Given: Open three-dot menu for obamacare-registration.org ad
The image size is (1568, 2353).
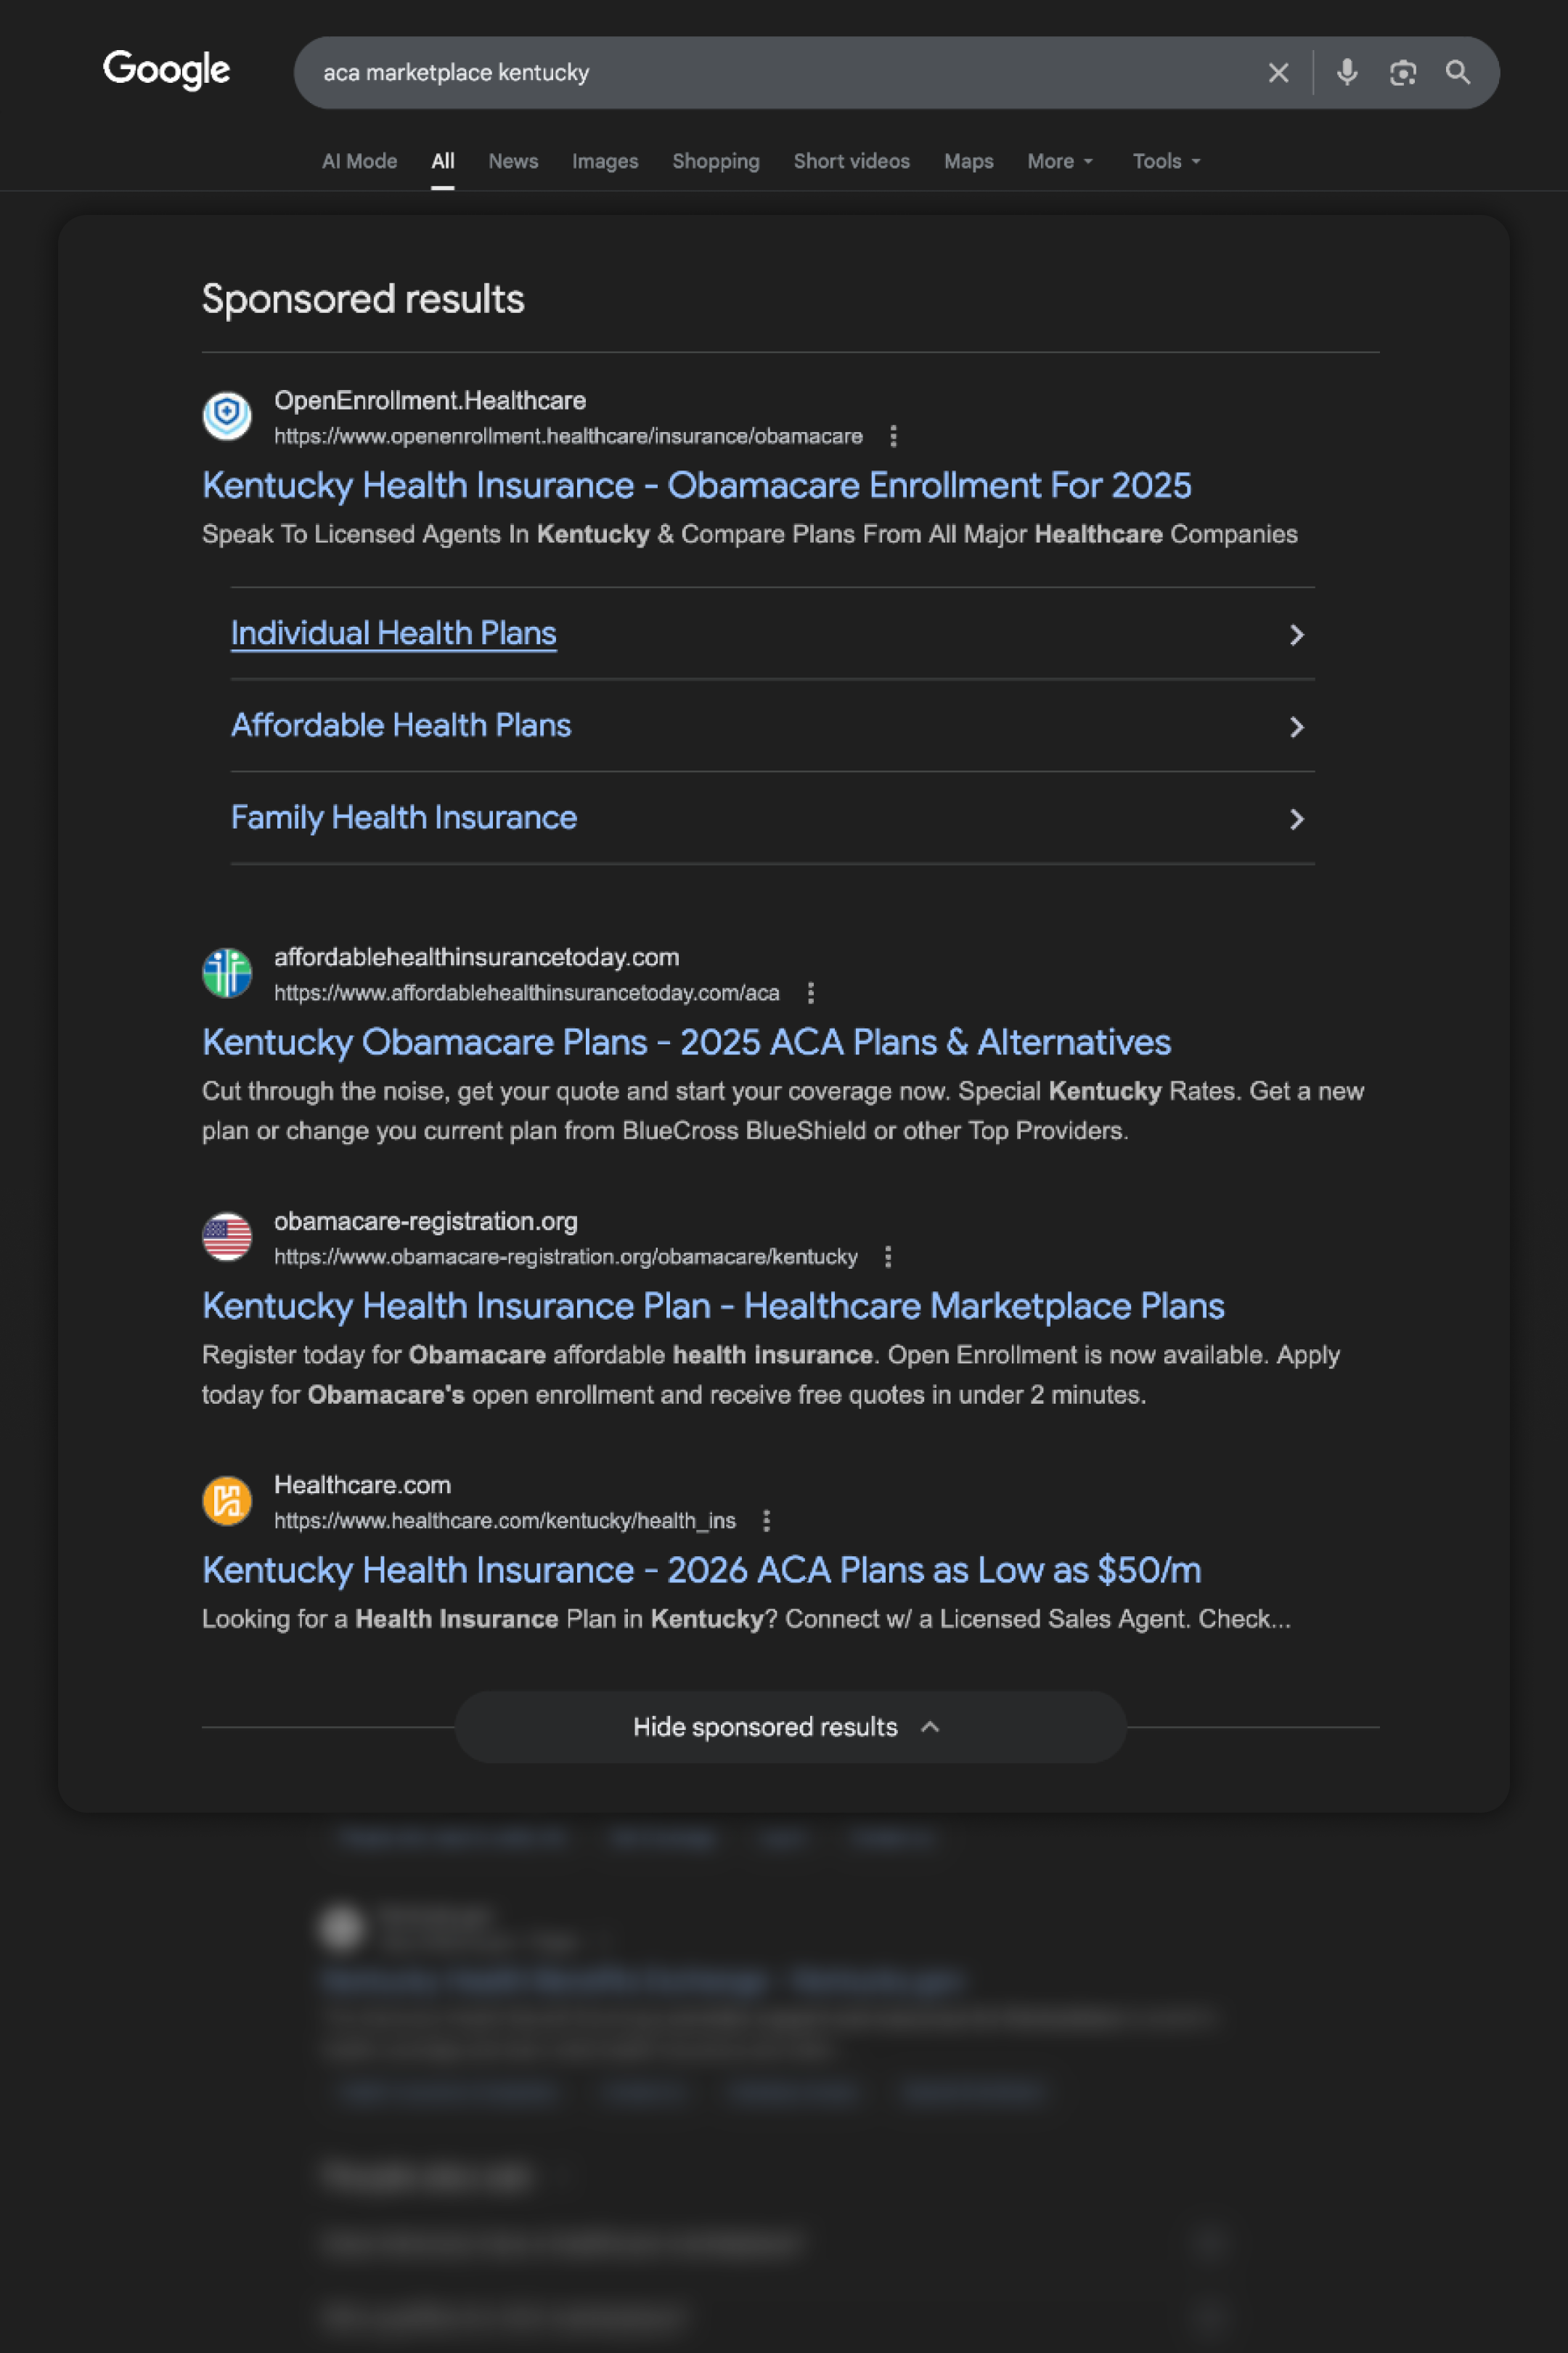Looking at the screenshot, I should (x=888, y=1256).
